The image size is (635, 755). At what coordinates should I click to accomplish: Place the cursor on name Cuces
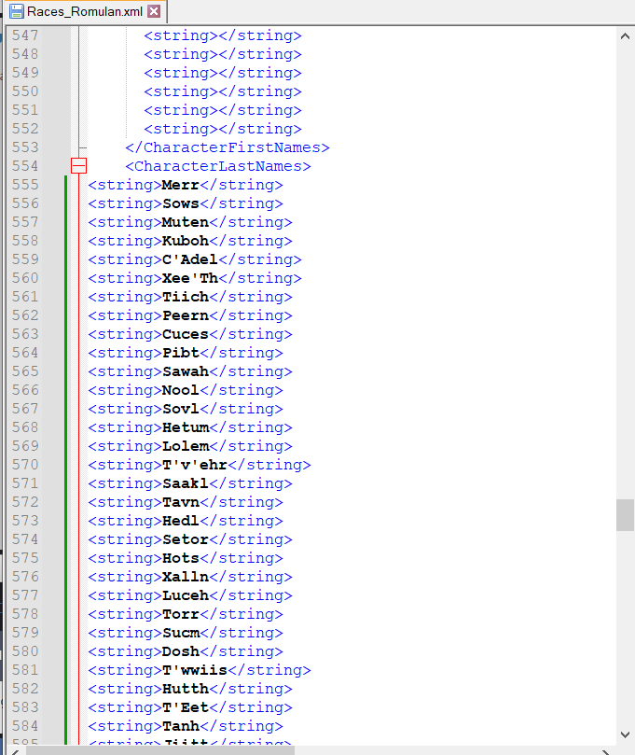click(186, 334)
